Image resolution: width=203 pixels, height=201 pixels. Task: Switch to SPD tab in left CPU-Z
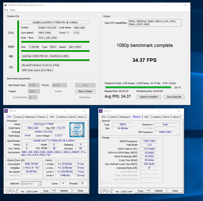click(x=52, y=117)
